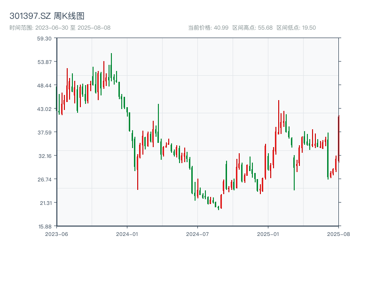Image resolution: width=376 pixels, height=282 pixels.
Task: Click the 当前价格: 40.99 label
Action: (208, 28)
